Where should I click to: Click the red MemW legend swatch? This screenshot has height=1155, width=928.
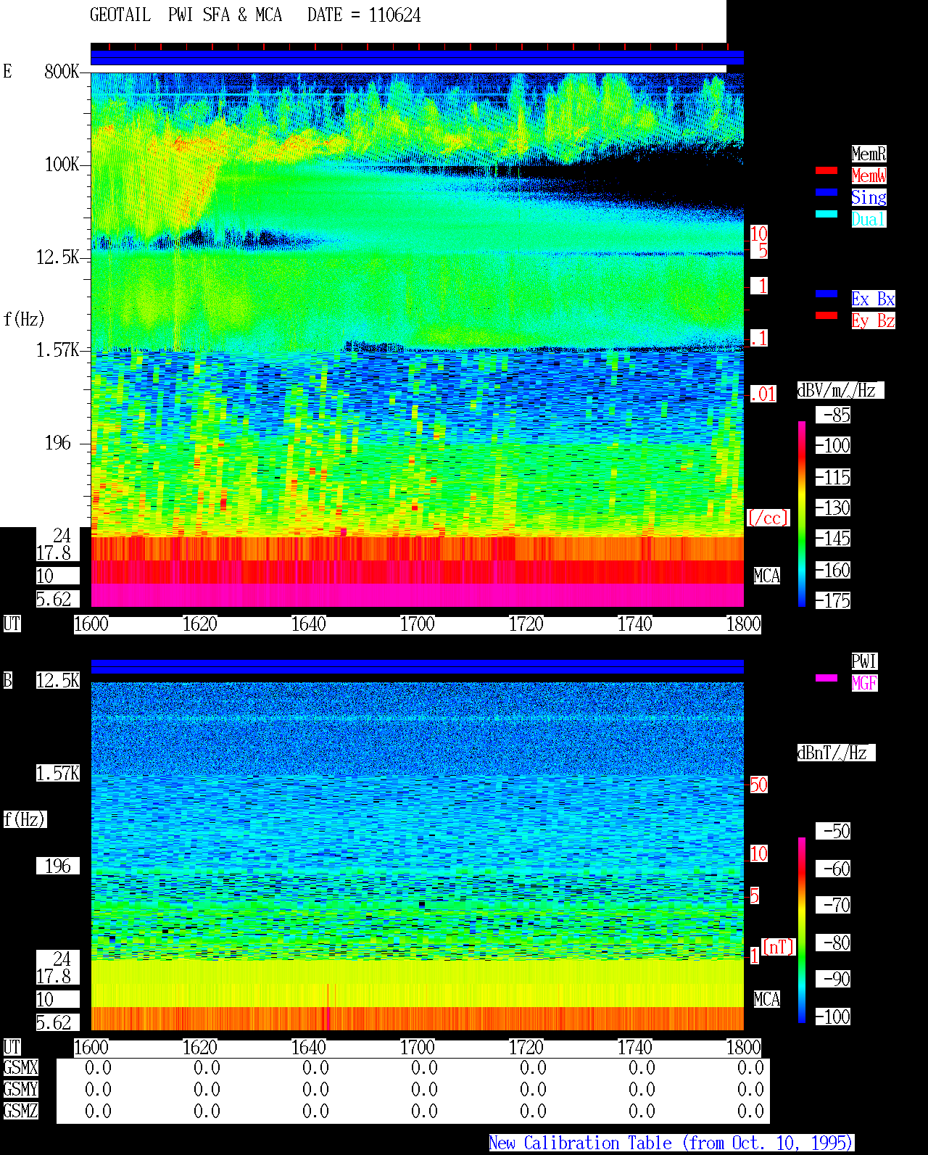click(826, 170)
